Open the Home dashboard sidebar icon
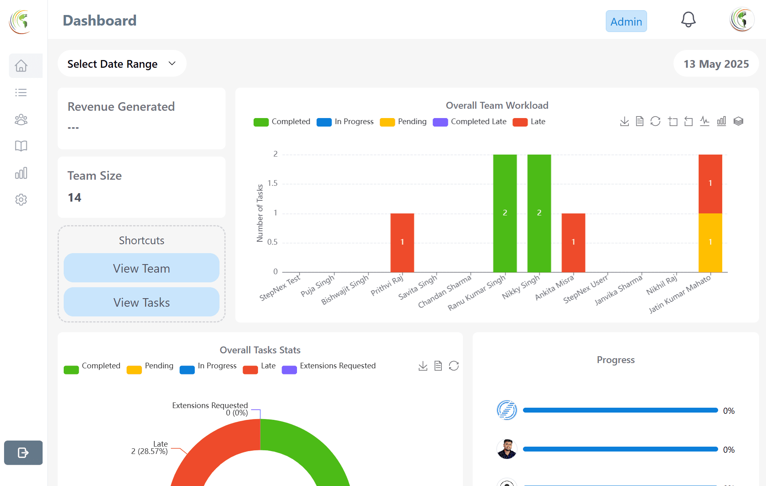 21,66
